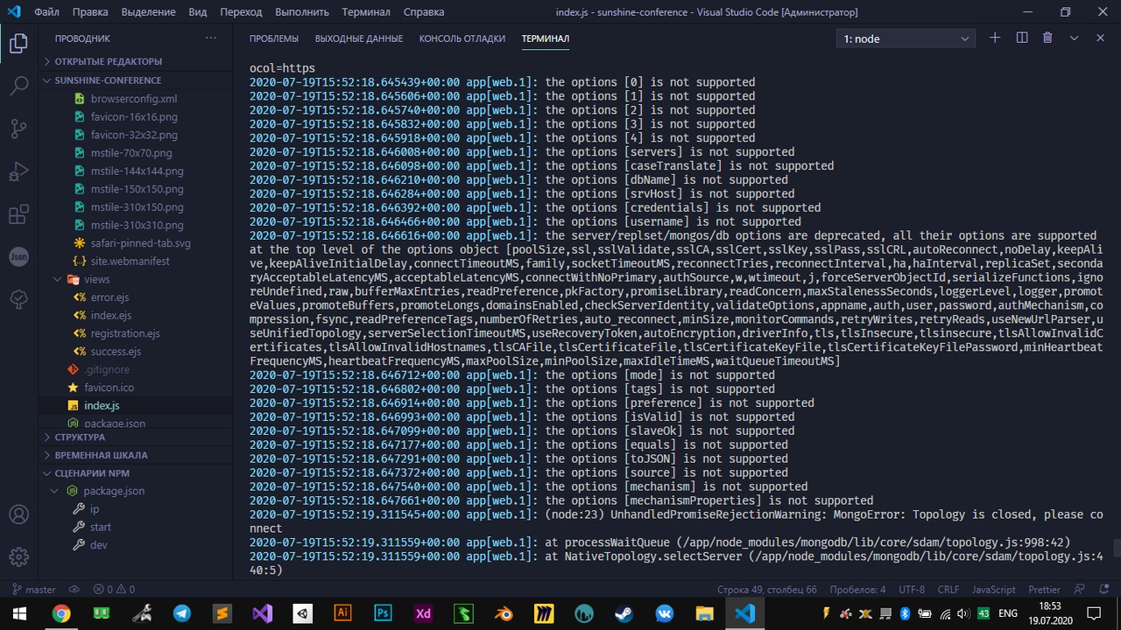Open Telegram from the taskbar

pos(181,613)
